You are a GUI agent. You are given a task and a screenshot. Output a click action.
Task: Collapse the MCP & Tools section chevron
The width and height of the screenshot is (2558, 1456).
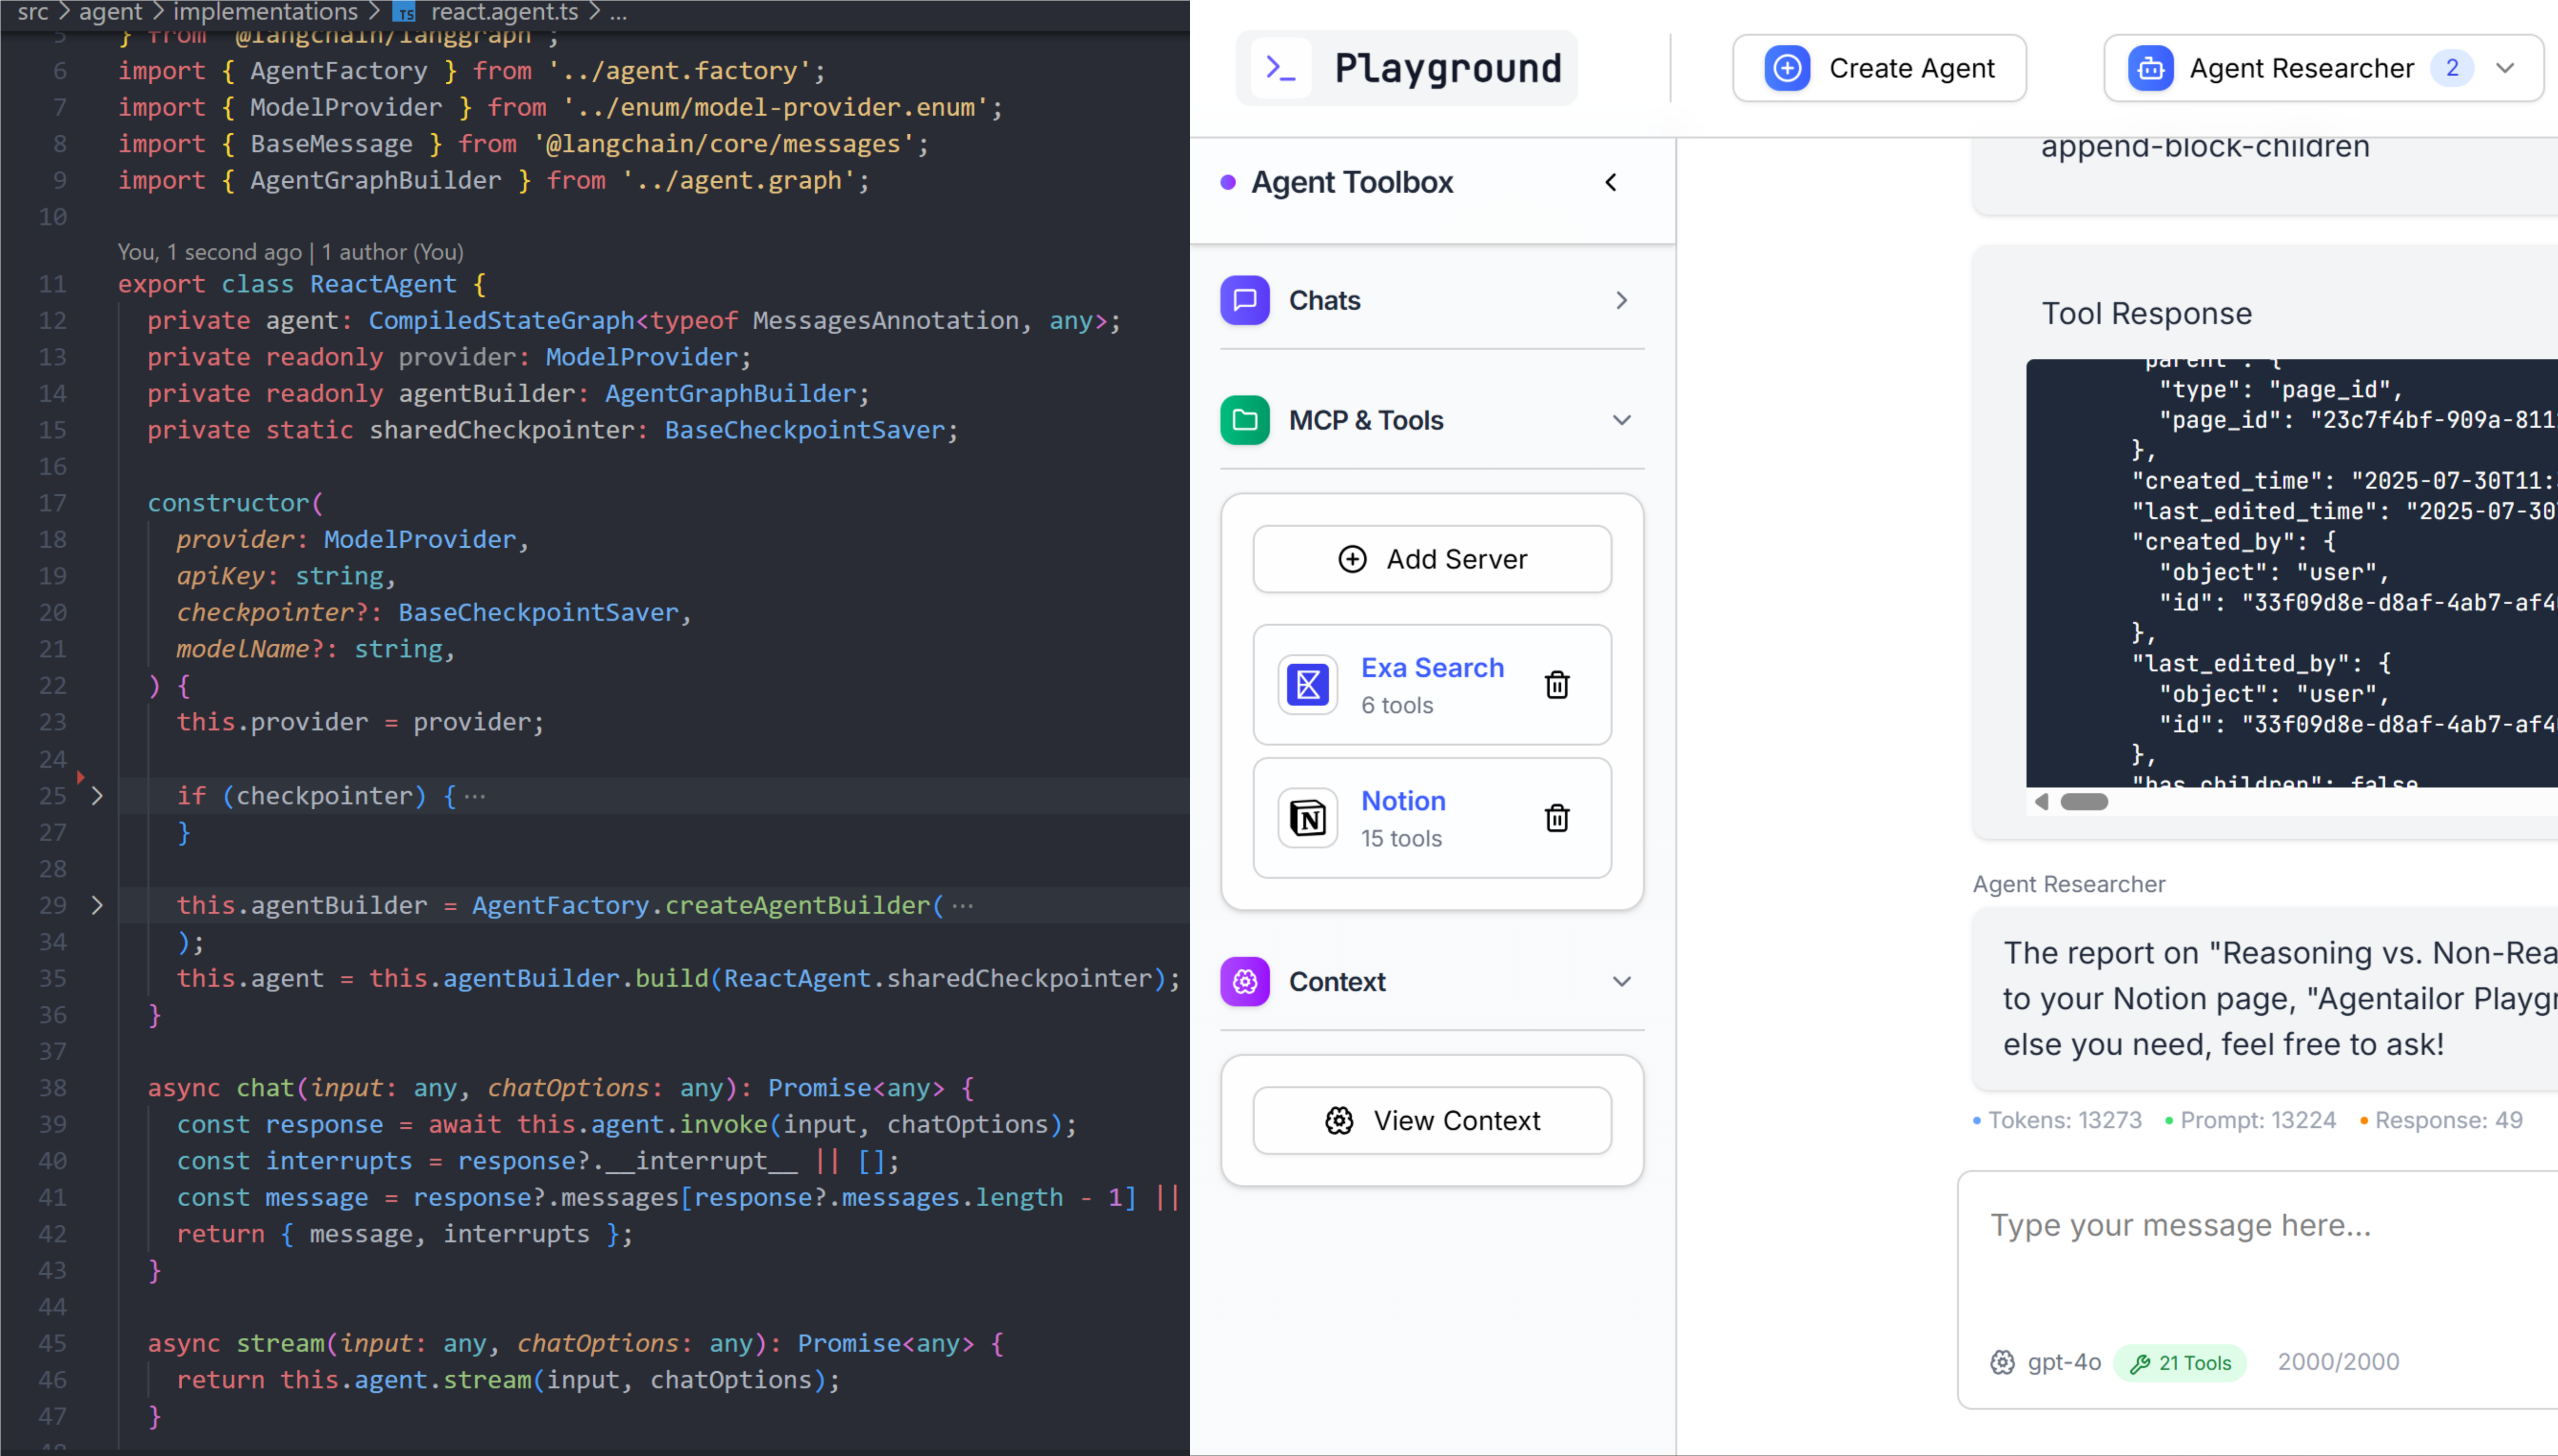tap(1622, 420)
